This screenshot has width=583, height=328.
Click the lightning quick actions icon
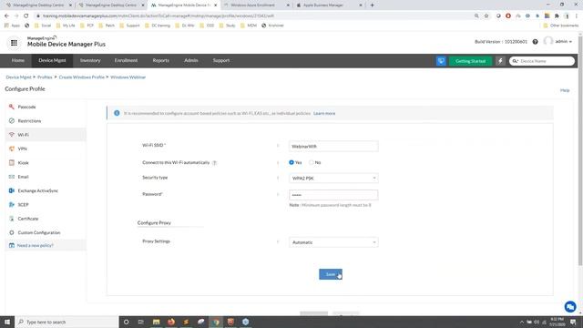[x=500, y=61]
